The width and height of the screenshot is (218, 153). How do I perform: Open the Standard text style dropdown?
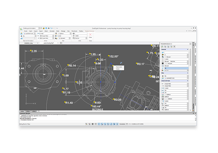click(x=70, y=38)
